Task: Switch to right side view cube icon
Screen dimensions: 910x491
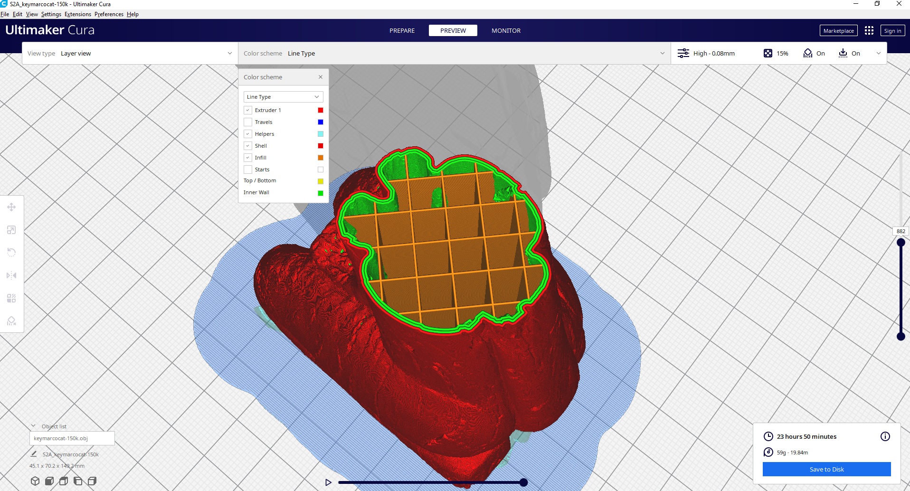Action: coord(92,481)
